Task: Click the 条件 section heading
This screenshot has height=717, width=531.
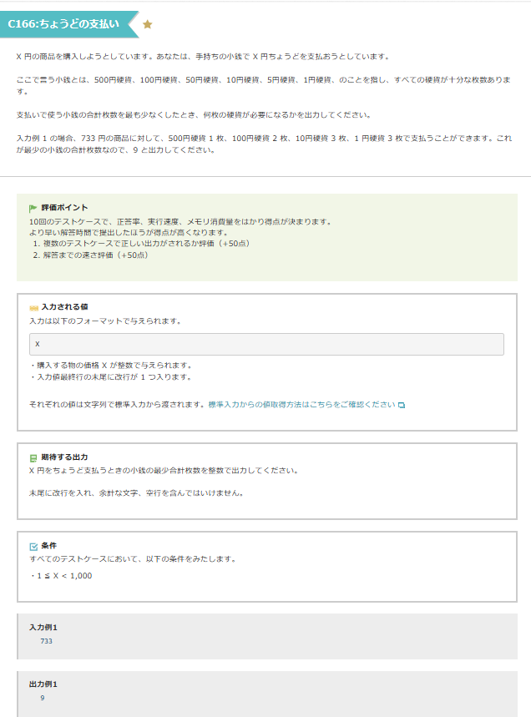Action: click(x=49, y=546)
